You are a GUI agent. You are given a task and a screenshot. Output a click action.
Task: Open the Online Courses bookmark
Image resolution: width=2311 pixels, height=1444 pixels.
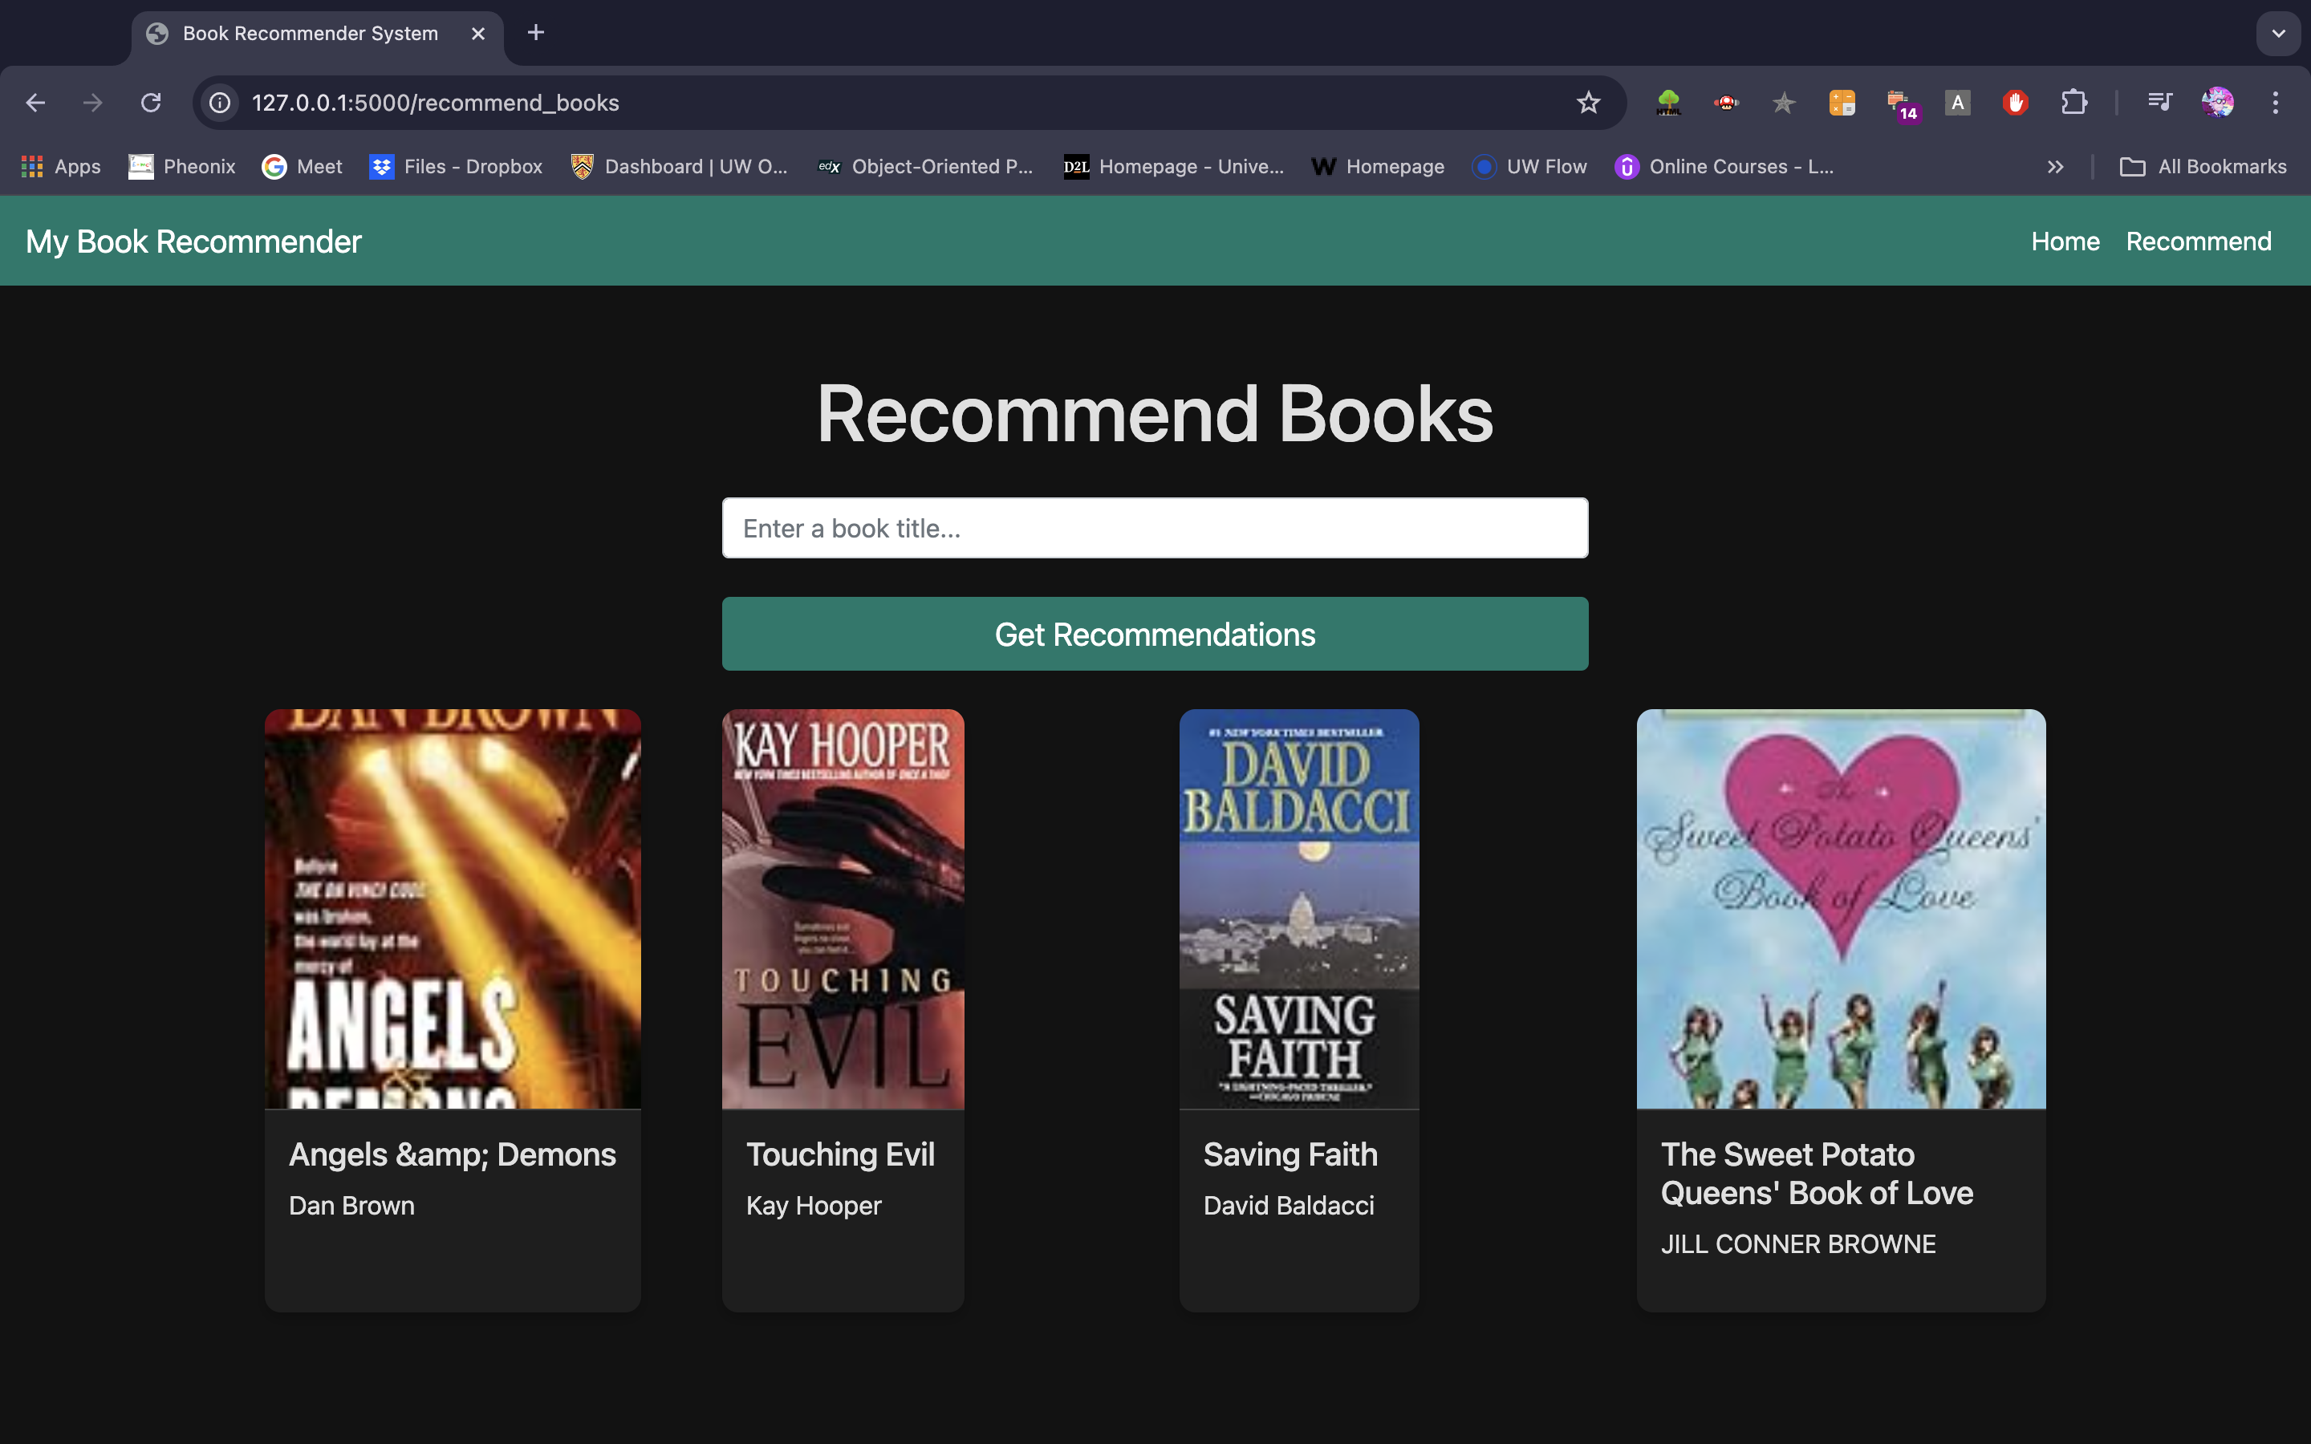(x=1724, y=167)
